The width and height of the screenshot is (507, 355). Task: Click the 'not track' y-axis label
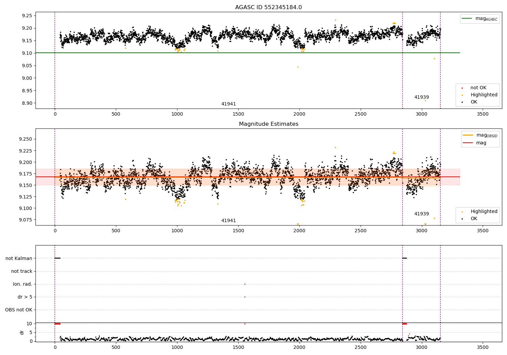pos(22,271)
